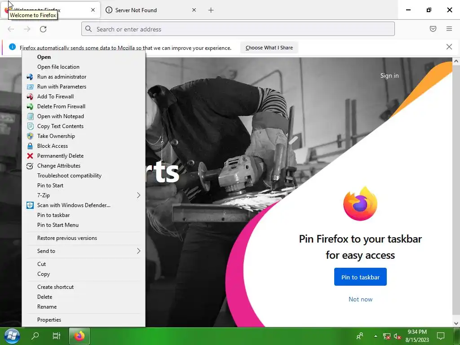
Task: Open the taskbar clock showing 9:34 PM
Action: coord(417,336)
